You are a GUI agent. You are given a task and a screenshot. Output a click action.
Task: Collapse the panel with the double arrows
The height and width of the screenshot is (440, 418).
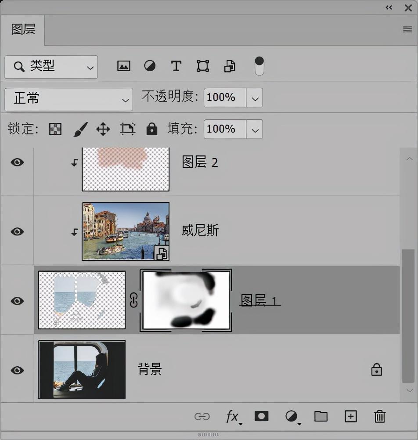(388, 7)
